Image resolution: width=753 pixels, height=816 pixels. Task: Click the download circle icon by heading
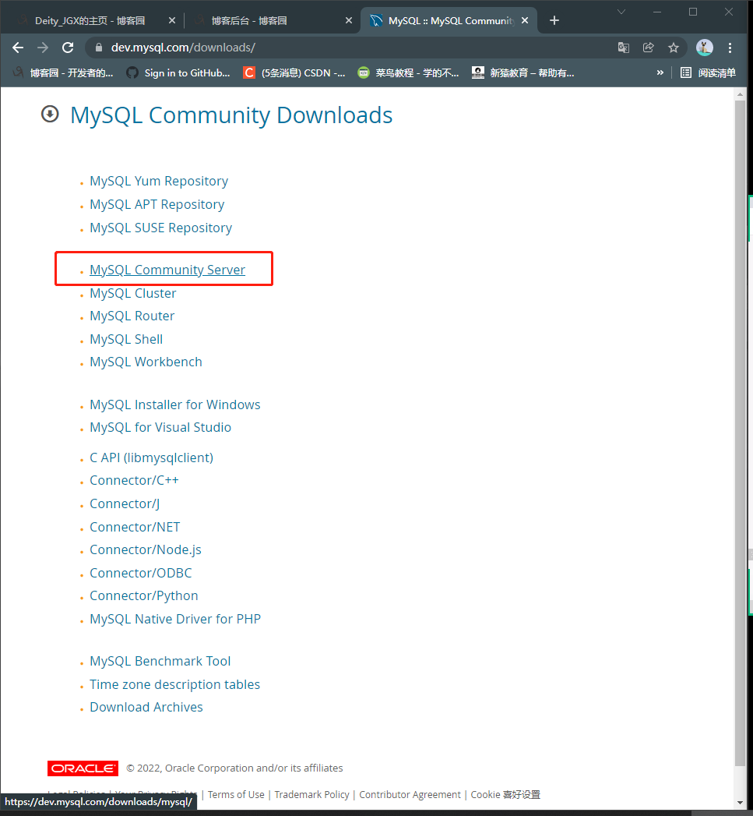pos(50,114)
